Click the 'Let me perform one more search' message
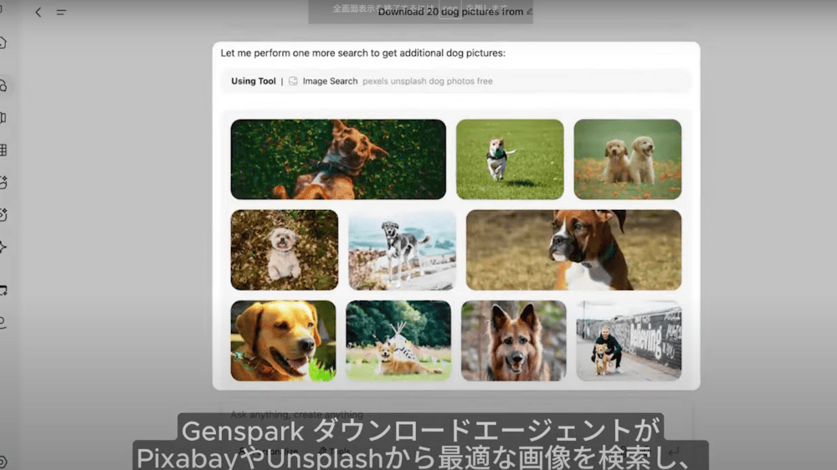837x470 pixels. coord(363,53)
